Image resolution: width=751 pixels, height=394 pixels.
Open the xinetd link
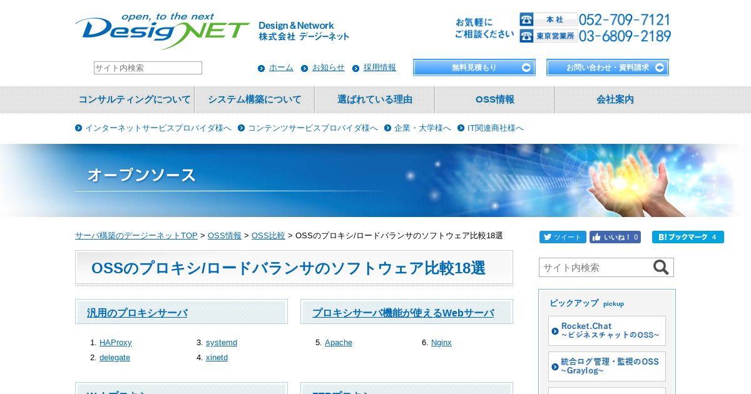[x=217, y=358]
